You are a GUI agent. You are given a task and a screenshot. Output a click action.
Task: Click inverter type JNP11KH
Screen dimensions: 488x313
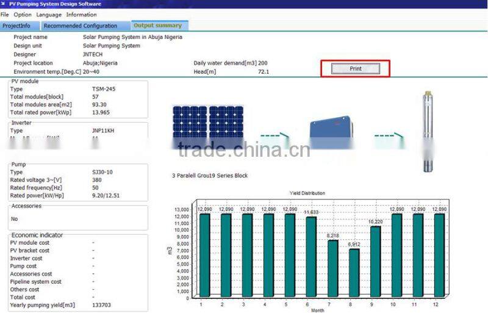pyautogui.click(x=103, y=131)
